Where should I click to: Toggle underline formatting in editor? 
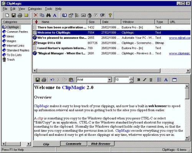click(151, 80)
